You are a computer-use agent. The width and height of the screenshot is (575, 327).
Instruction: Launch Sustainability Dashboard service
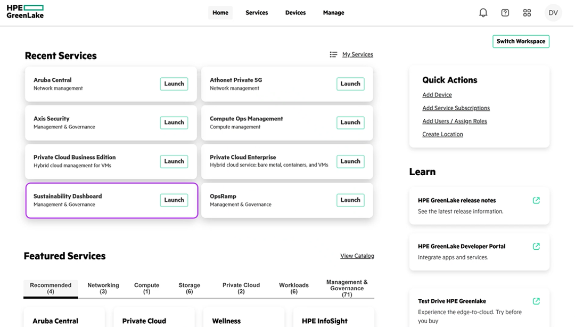[174, 200]
